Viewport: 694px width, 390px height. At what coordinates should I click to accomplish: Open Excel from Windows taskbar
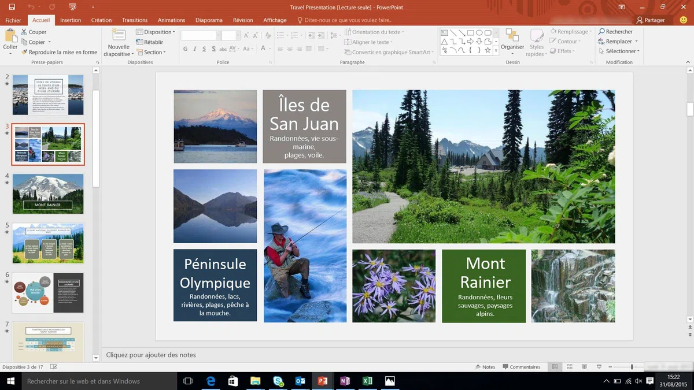[367, 381]
